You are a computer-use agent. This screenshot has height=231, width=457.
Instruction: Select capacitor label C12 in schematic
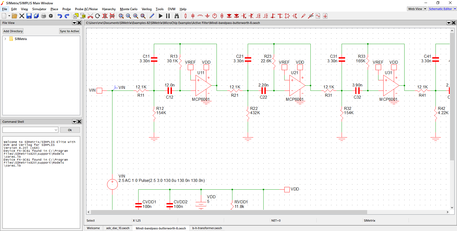[x=170, y=97]
